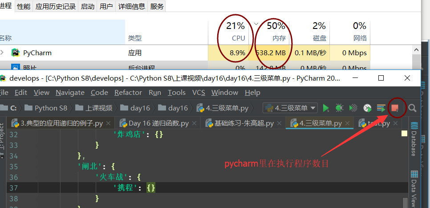This screenshot has width=430, height=208.
Task: Open the Data View tool window
Action: coord(414,189)
